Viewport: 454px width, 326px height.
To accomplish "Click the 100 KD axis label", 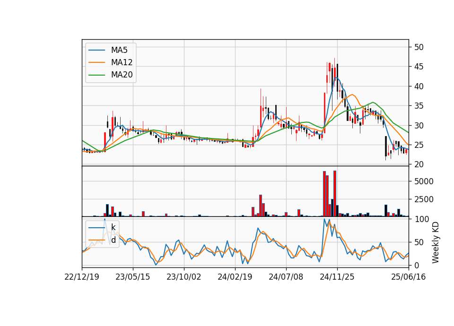I will click(x=421, y=219).
